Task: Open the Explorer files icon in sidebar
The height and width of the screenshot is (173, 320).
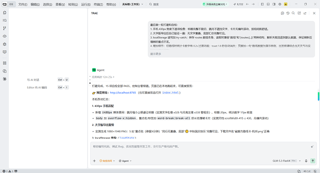Action: click(x=5, y=12)
